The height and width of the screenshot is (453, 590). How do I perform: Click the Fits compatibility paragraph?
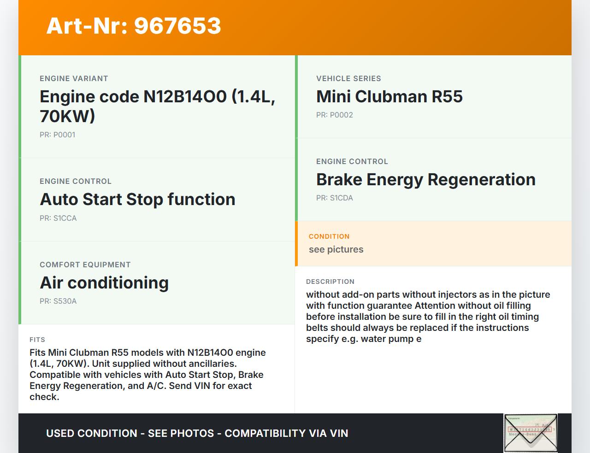(x=147, y=374)
